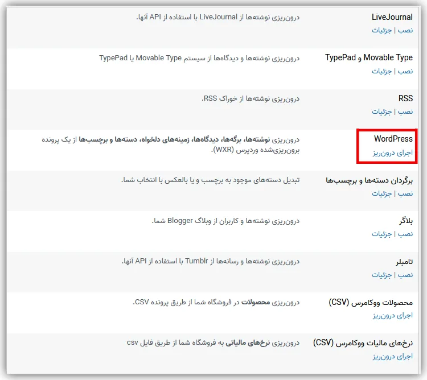Click نصب under RSS
Viewport: 427px width, 380px height.
pyautogui.click(x=405, y=111)
